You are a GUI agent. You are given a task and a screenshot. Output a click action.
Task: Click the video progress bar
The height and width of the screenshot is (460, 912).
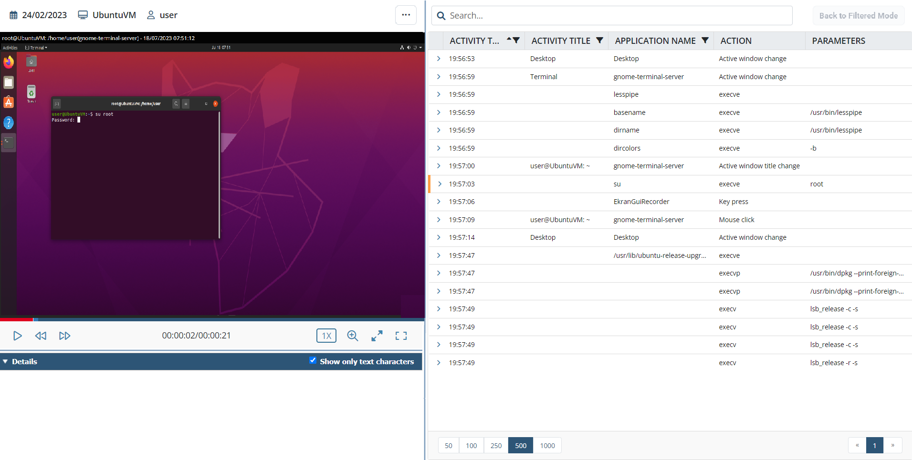click(x=212, y=319)
